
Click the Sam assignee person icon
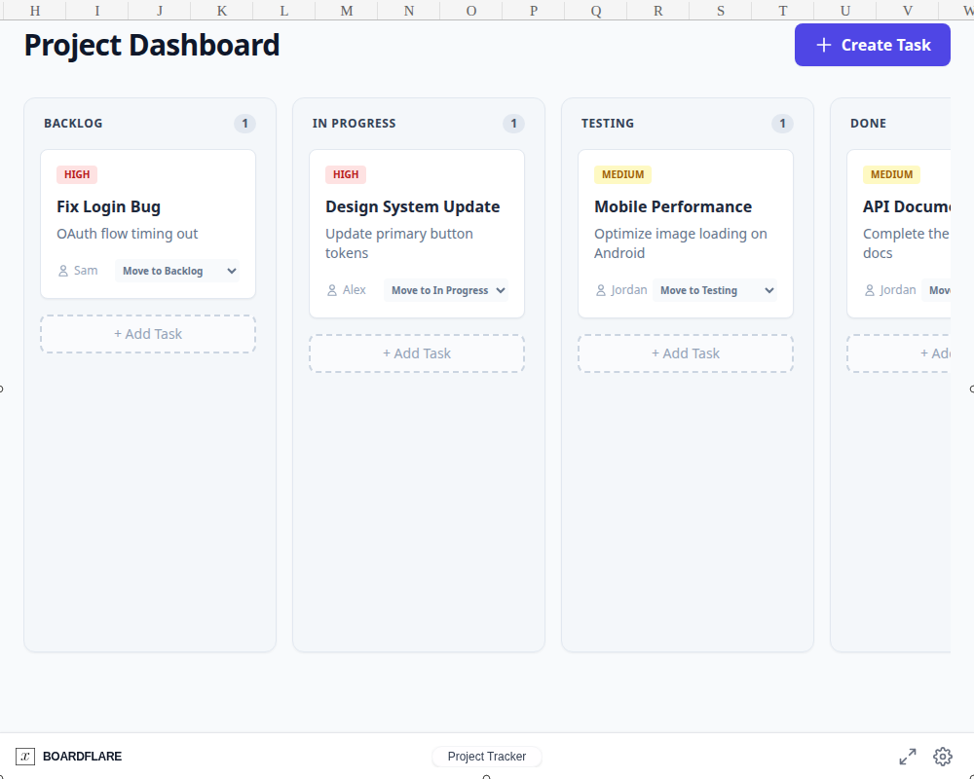click(63, 271)
